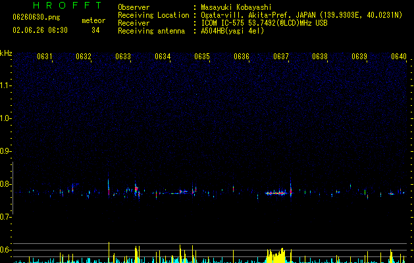Click the meteor count 34

tap(95, 30)
